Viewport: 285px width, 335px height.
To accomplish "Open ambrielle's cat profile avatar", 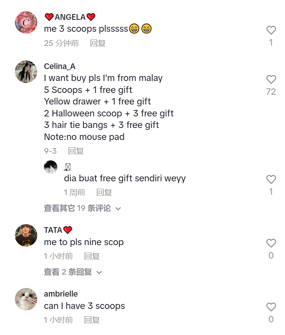I will coord(26,299).
